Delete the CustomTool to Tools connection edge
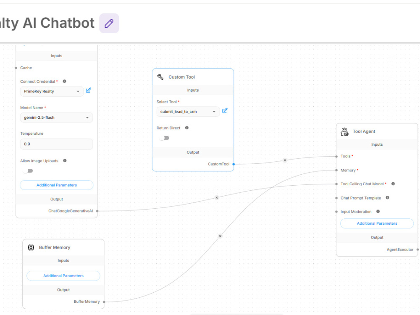420x315 pixels. tap(285, 160)
